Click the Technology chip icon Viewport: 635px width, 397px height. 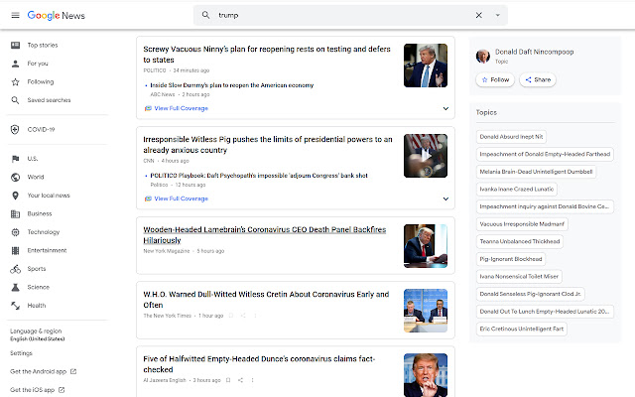[16, 232]
